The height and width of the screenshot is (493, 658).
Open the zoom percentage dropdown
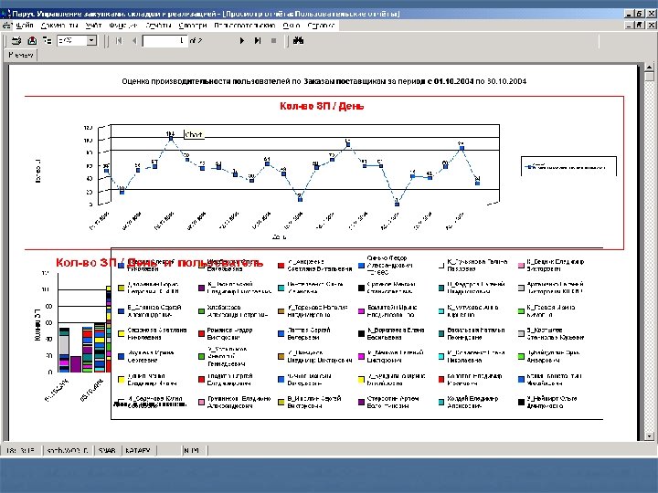tap(91, 41)
